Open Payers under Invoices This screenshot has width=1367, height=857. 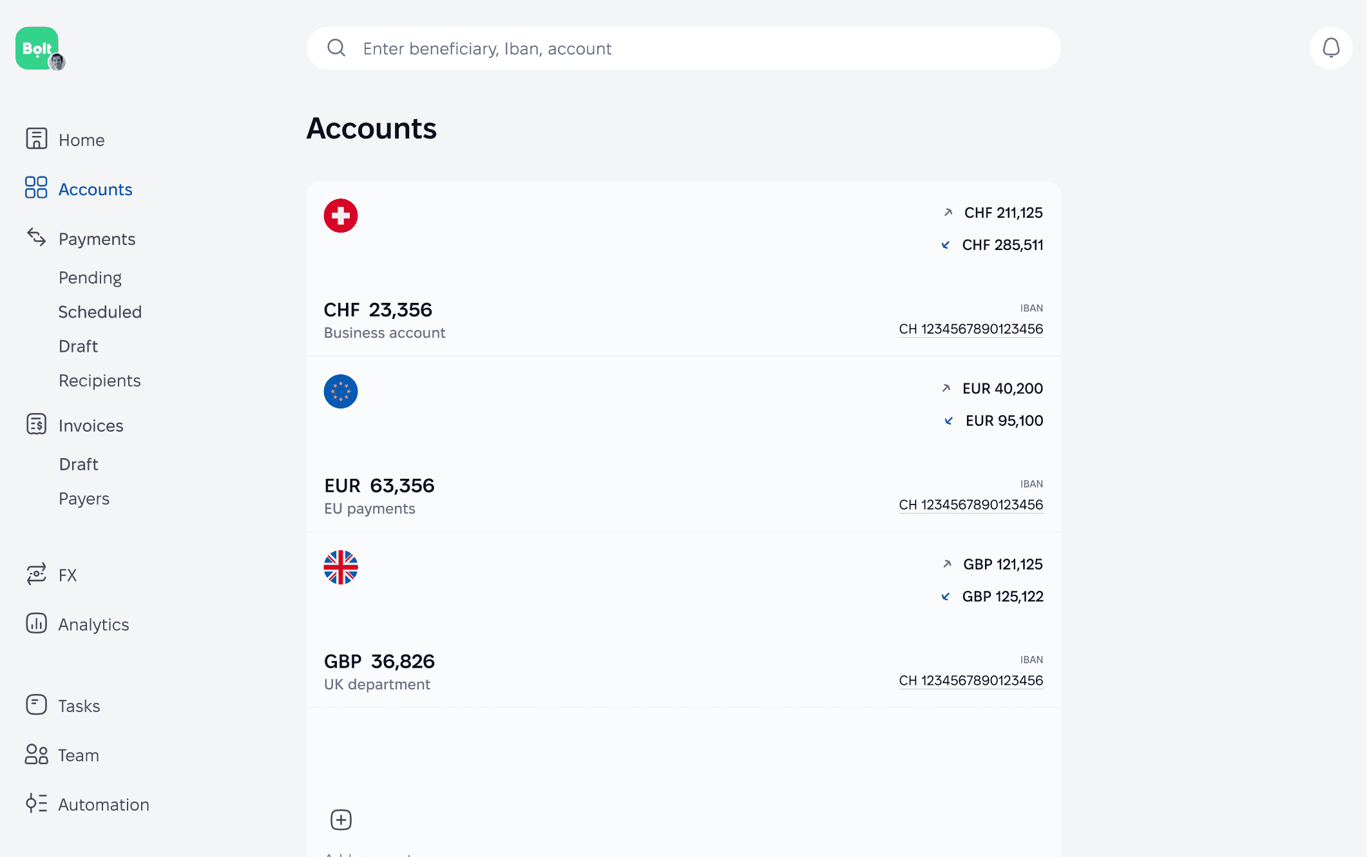(x=84, y=499)
